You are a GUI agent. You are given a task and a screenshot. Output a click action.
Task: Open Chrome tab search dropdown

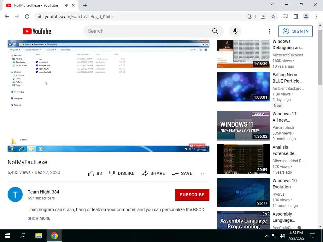point(272,4)
